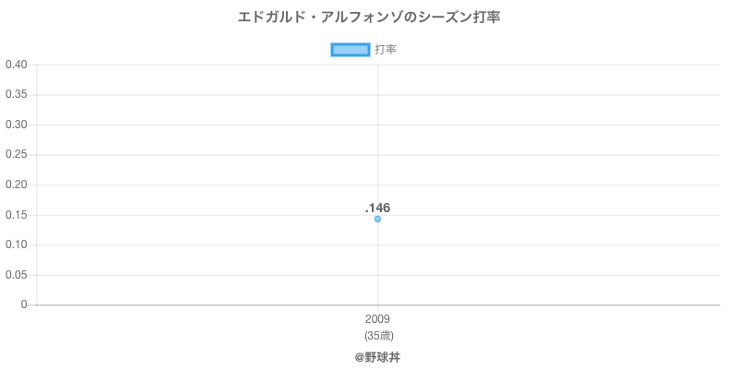Click the 0.10 y-axis tick label
The image size is (738, 369).
(x=16, y=244)
